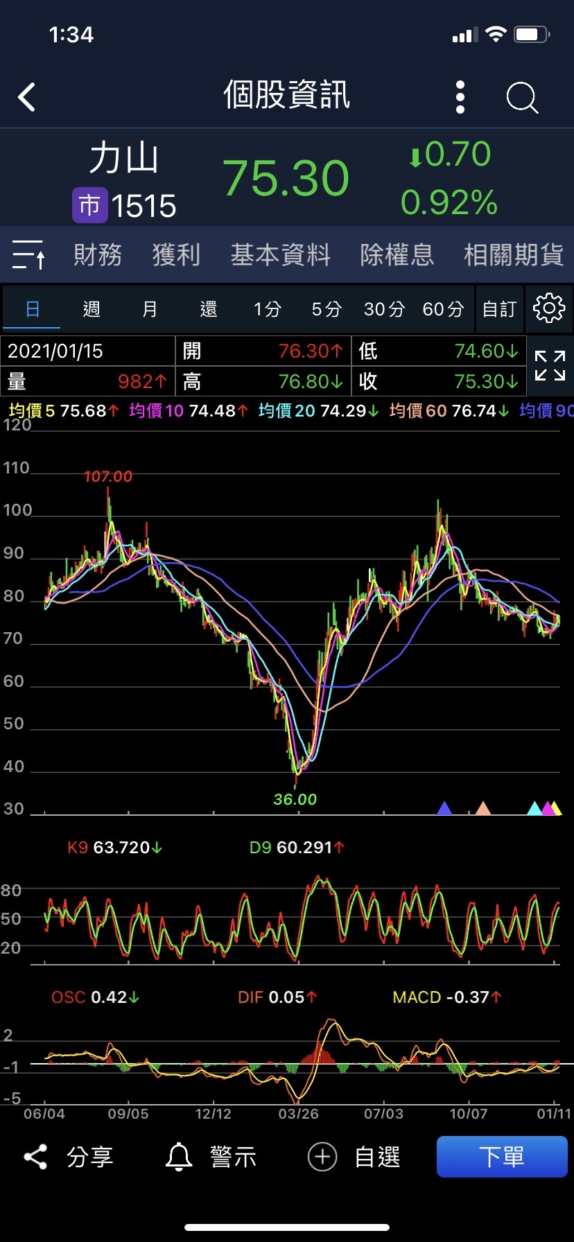Select the 60分 interval tab
This screenshot has width=574, height=1242.
443,309
